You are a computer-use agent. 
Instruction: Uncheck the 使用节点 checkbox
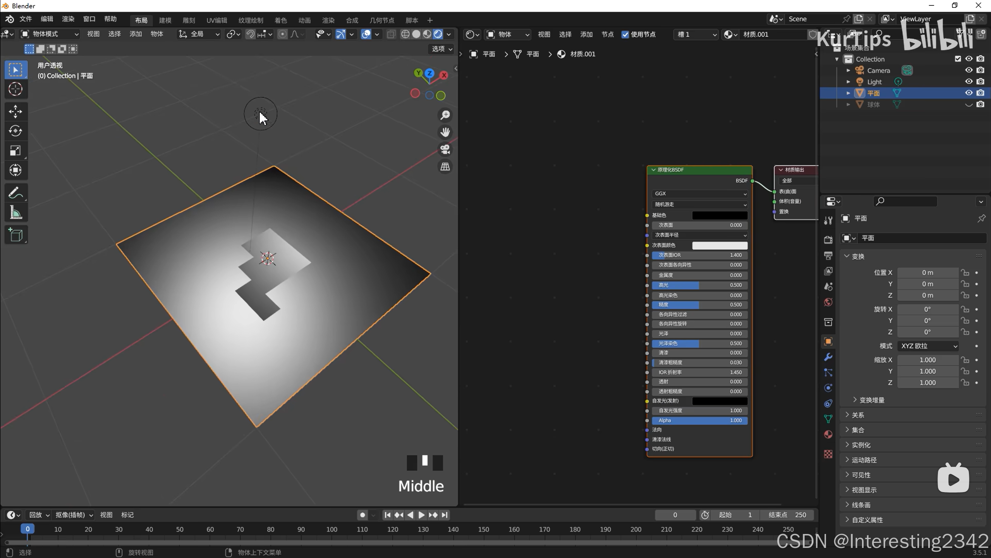pos(625,34)
